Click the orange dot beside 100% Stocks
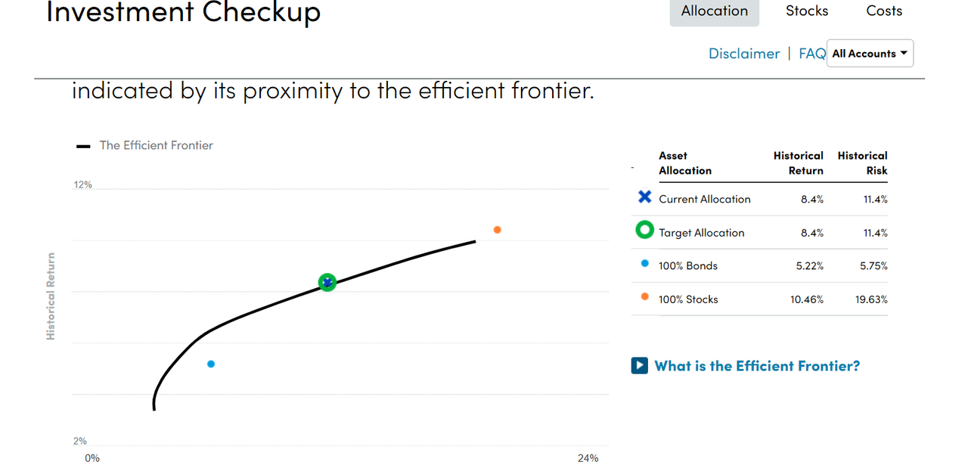The image size is (968, 471). pyautogui.click(x=644, y=296)
